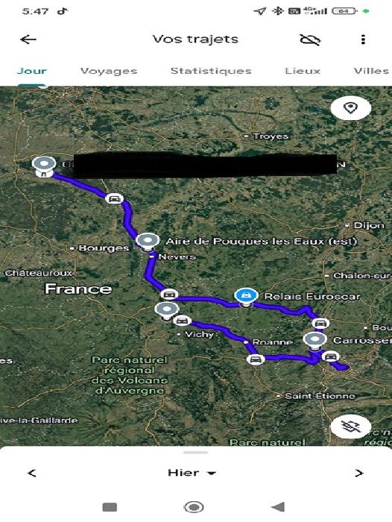Select the Carrosserie stop marker
The width and height of the screenshot is (392, 522).
point(314,341)
